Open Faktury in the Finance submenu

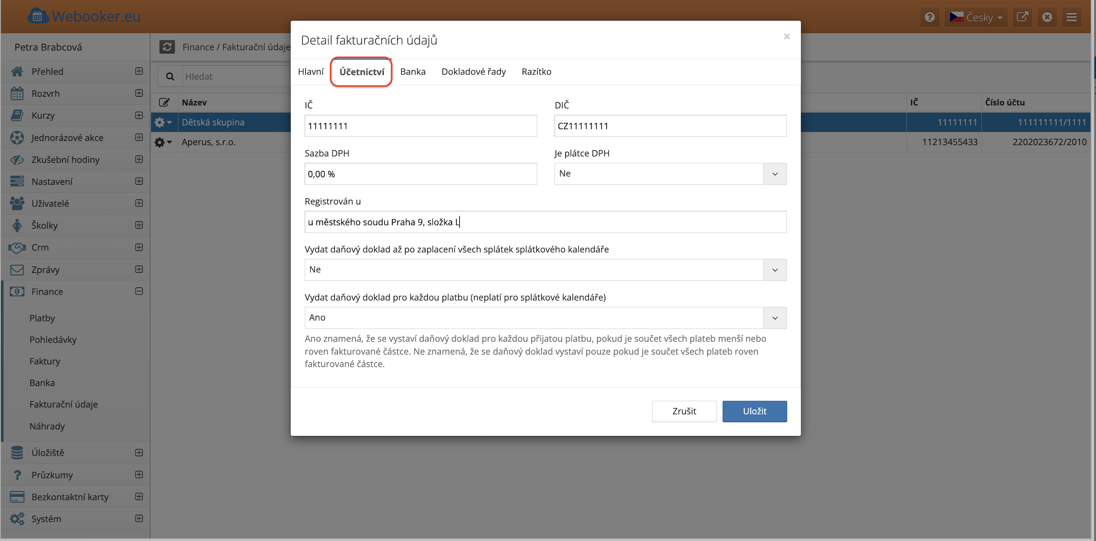click(x=45, y=361)
